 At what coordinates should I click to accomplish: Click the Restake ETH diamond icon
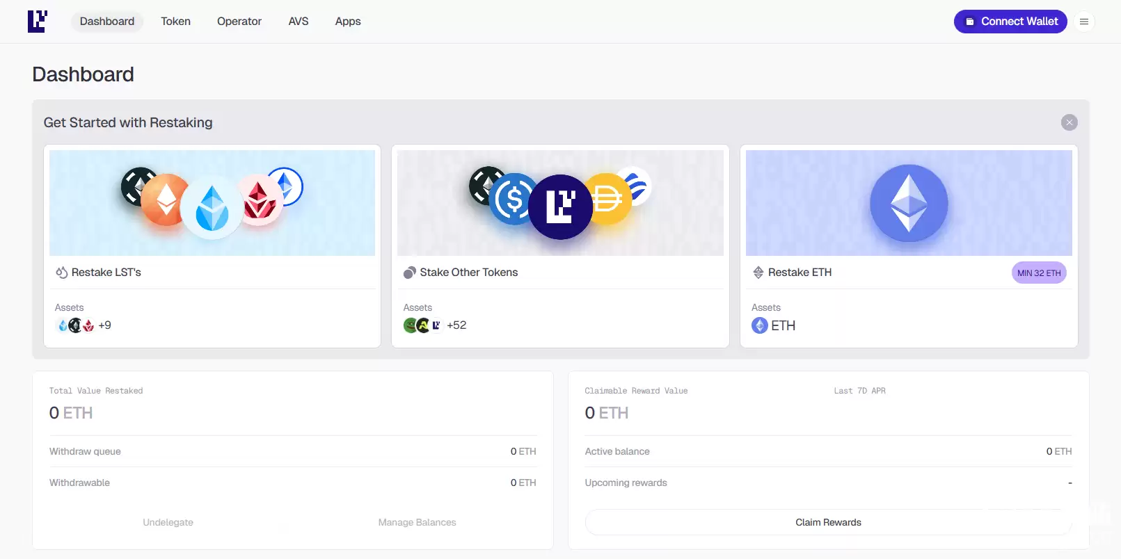pos(758,273)
